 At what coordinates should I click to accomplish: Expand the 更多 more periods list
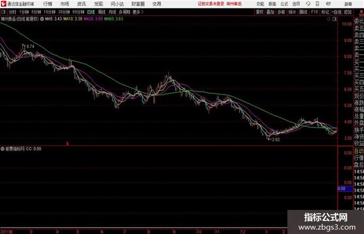pyautogui.click(x=138, y=12)
